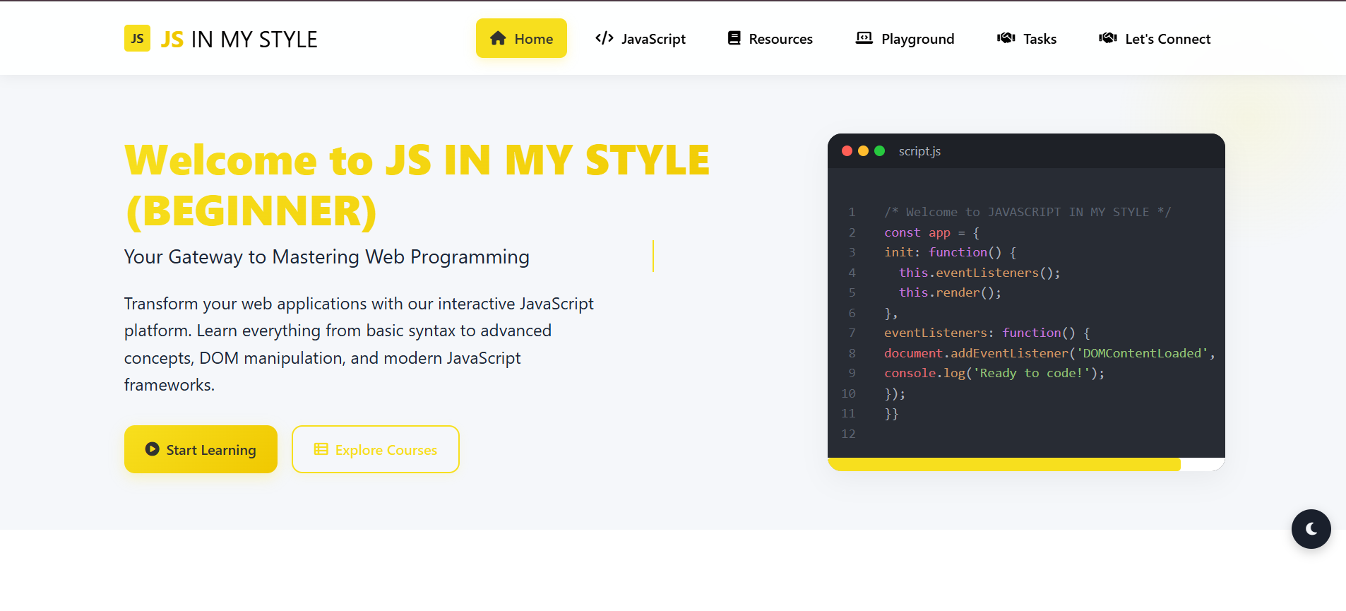Click the book icon beside Resources
The height and width of the screenshot is (611, 1346).
pyautogui.click(x=734, y=38)
